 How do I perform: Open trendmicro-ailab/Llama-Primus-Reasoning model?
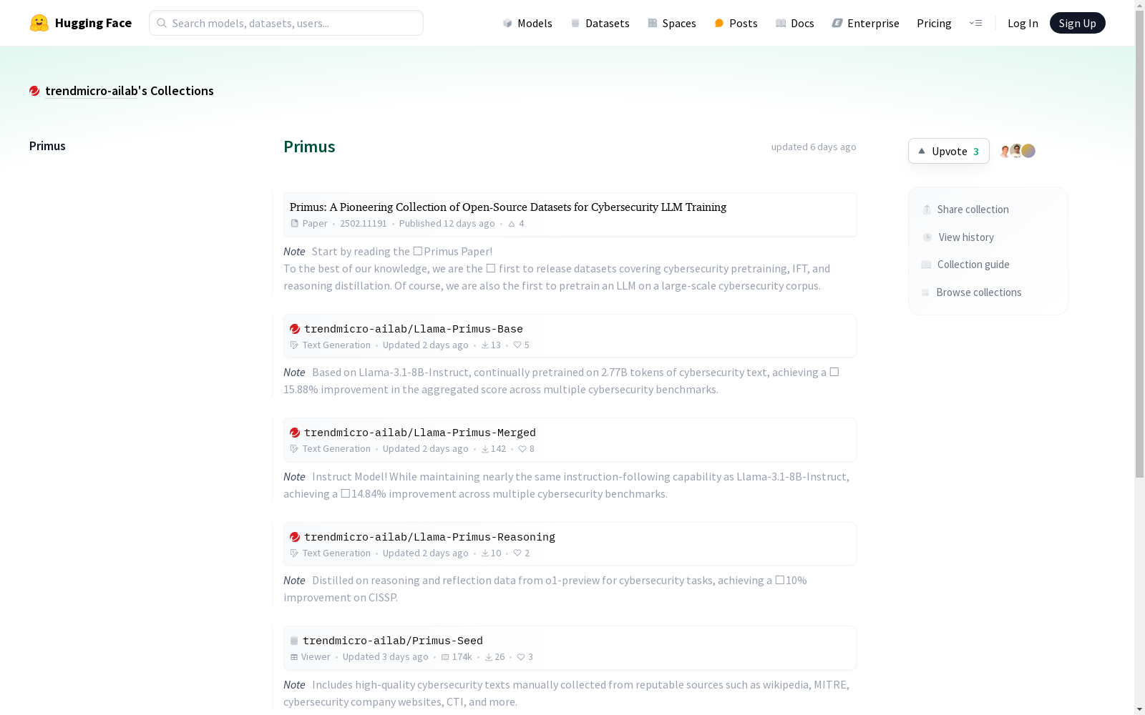click(429, 537)
